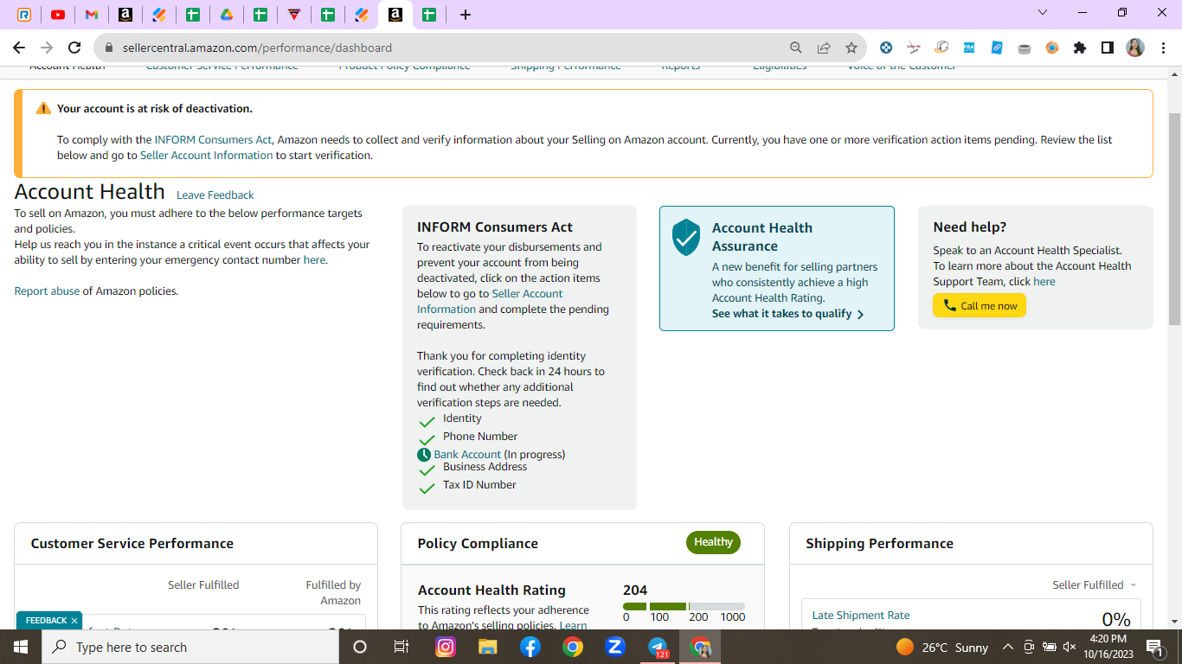Open a new browser tab

(466, 14)
